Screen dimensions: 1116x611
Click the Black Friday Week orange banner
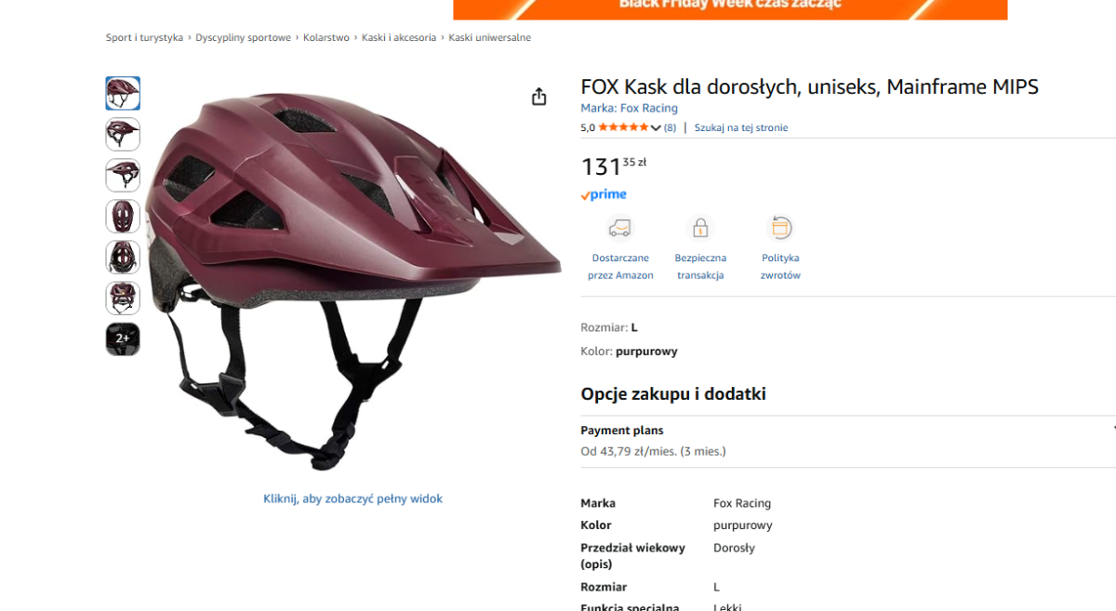pyautogui.click(x=730, y=9)
